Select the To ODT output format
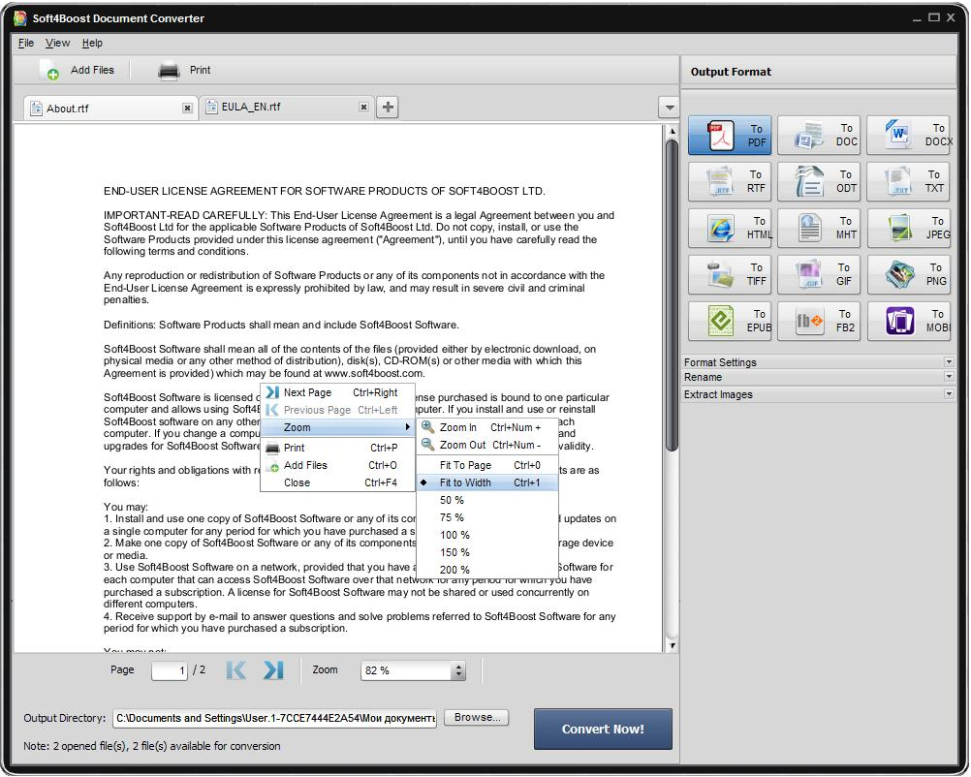 (819, 181)
